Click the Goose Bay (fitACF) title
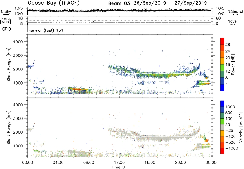Screen dimensions: 244x169 point(54,3)
